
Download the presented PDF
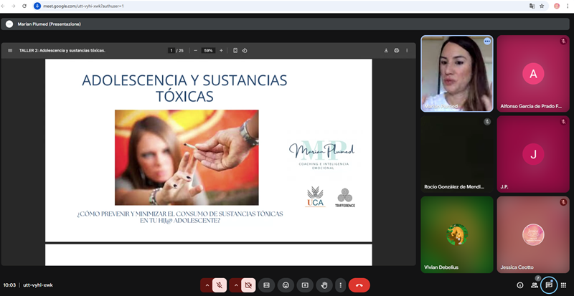click(386, 50)
